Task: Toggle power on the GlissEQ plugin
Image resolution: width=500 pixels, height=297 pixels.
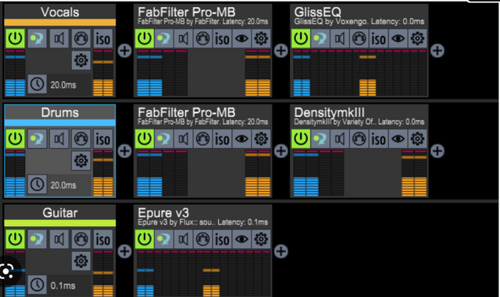Action: click(300, 38)
